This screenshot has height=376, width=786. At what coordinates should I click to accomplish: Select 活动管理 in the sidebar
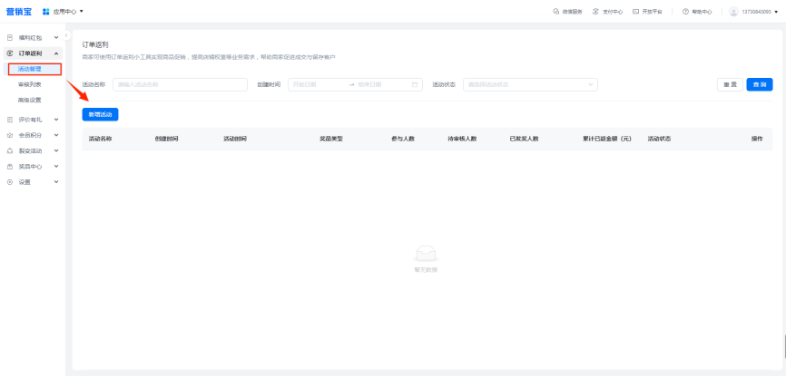tap(30, 69)
